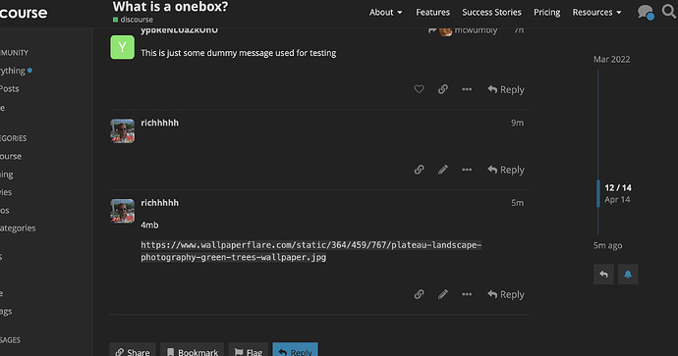Screen dimensions: 678x356
Task: Open more actions on dummy message post
Action: pos(467,89)
